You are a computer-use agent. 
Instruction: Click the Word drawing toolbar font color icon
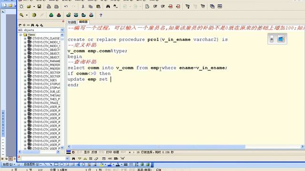[x=118, y=165]
